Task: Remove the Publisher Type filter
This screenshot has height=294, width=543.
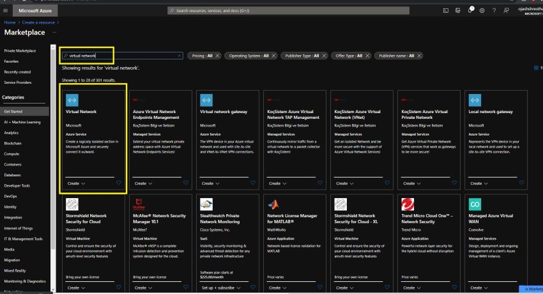Action: (x=324, y=56)
